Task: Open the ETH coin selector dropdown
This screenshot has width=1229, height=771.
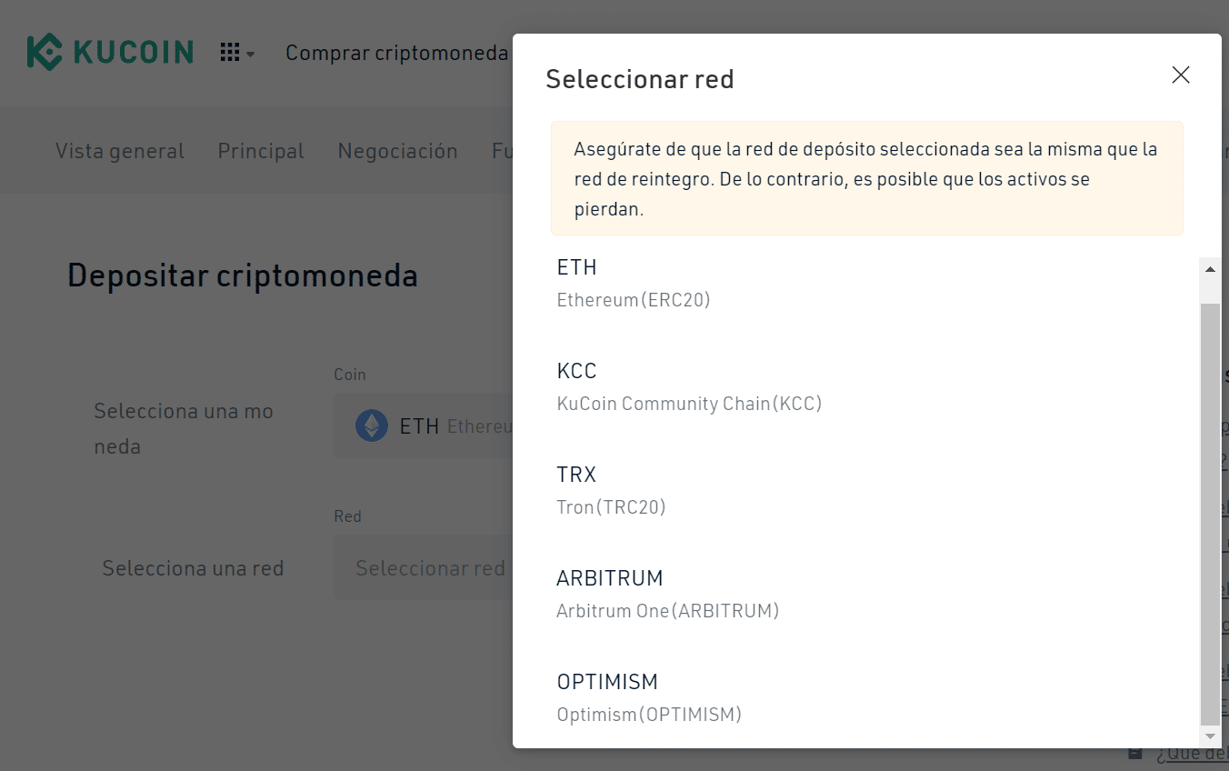Action: pos(424,426)
